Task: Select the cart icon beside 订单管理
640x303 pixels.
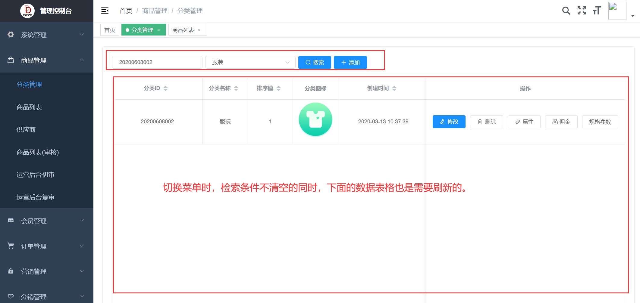Action: [11, 246]
